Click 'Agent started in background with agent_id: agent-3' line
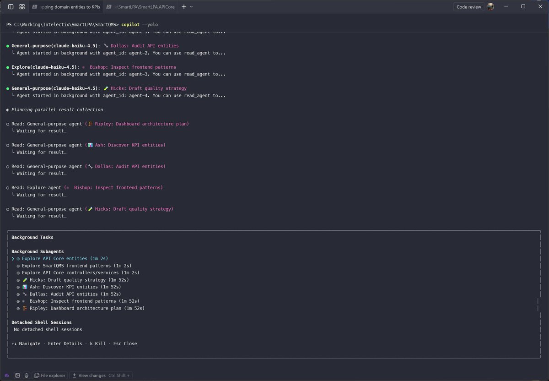The image size is (549, 381). click(121, 74)
